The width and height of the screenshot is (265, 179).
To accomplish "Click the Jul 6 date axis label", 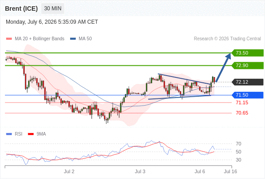I will click(x=200, y=171).
